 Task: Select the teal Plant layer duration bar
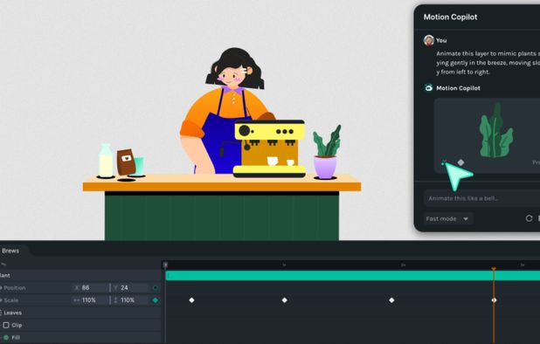pyautogui.click(x=353, y=276)
